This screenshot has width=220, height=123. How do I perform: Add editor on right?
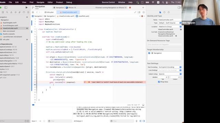tap(144, 12)
